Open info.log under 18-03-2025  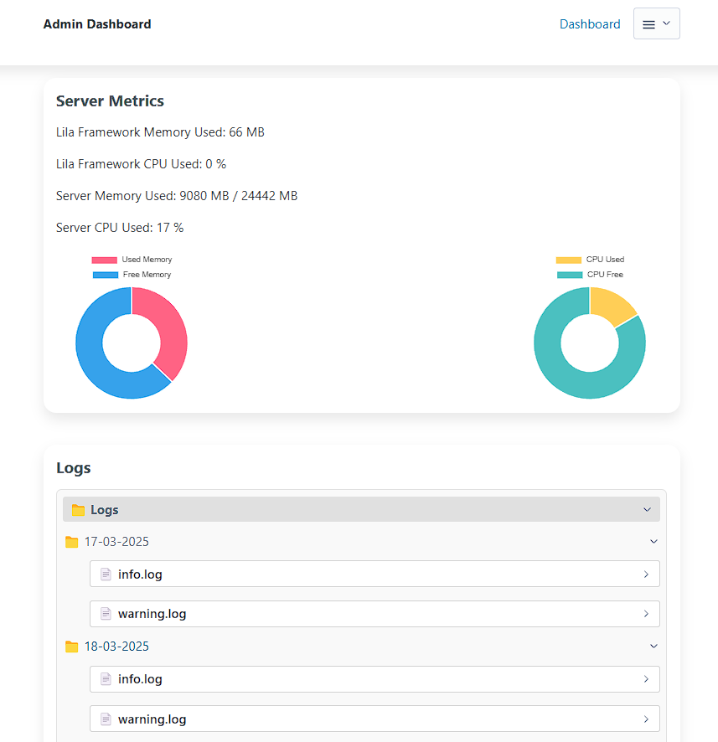(374, 679)
